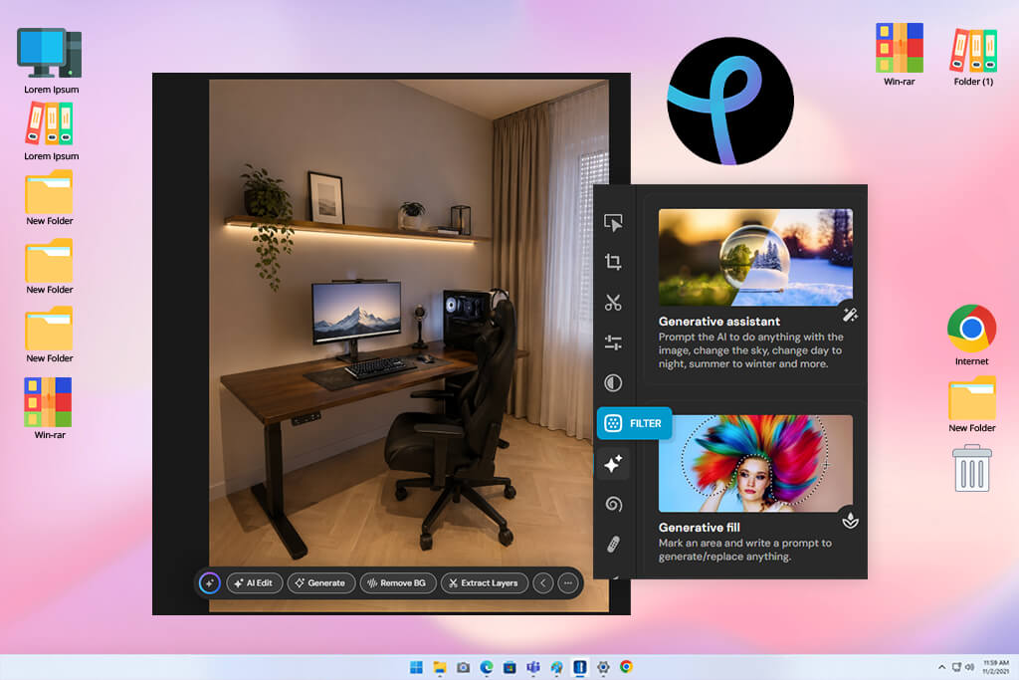This screenshot has height=680, width=1019.
Task: Open the Generative assistant card
Action: [x=755, y=290]
